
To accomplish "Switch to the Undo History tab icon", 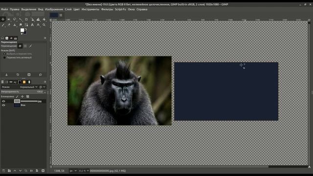I will tap(11, 38).
